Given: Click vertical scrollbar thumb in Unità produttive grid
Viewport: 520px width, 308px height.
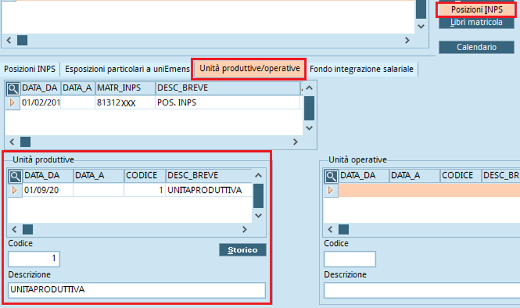Looking at the screenshot, I should (x=258, y=196).
